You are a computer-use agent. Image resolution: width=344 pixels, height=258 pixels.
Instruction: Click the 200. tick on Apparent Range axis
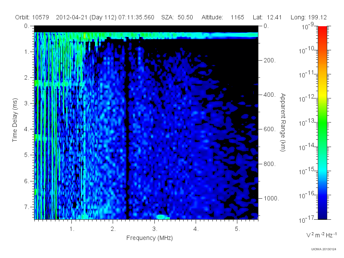pos(270,60)
